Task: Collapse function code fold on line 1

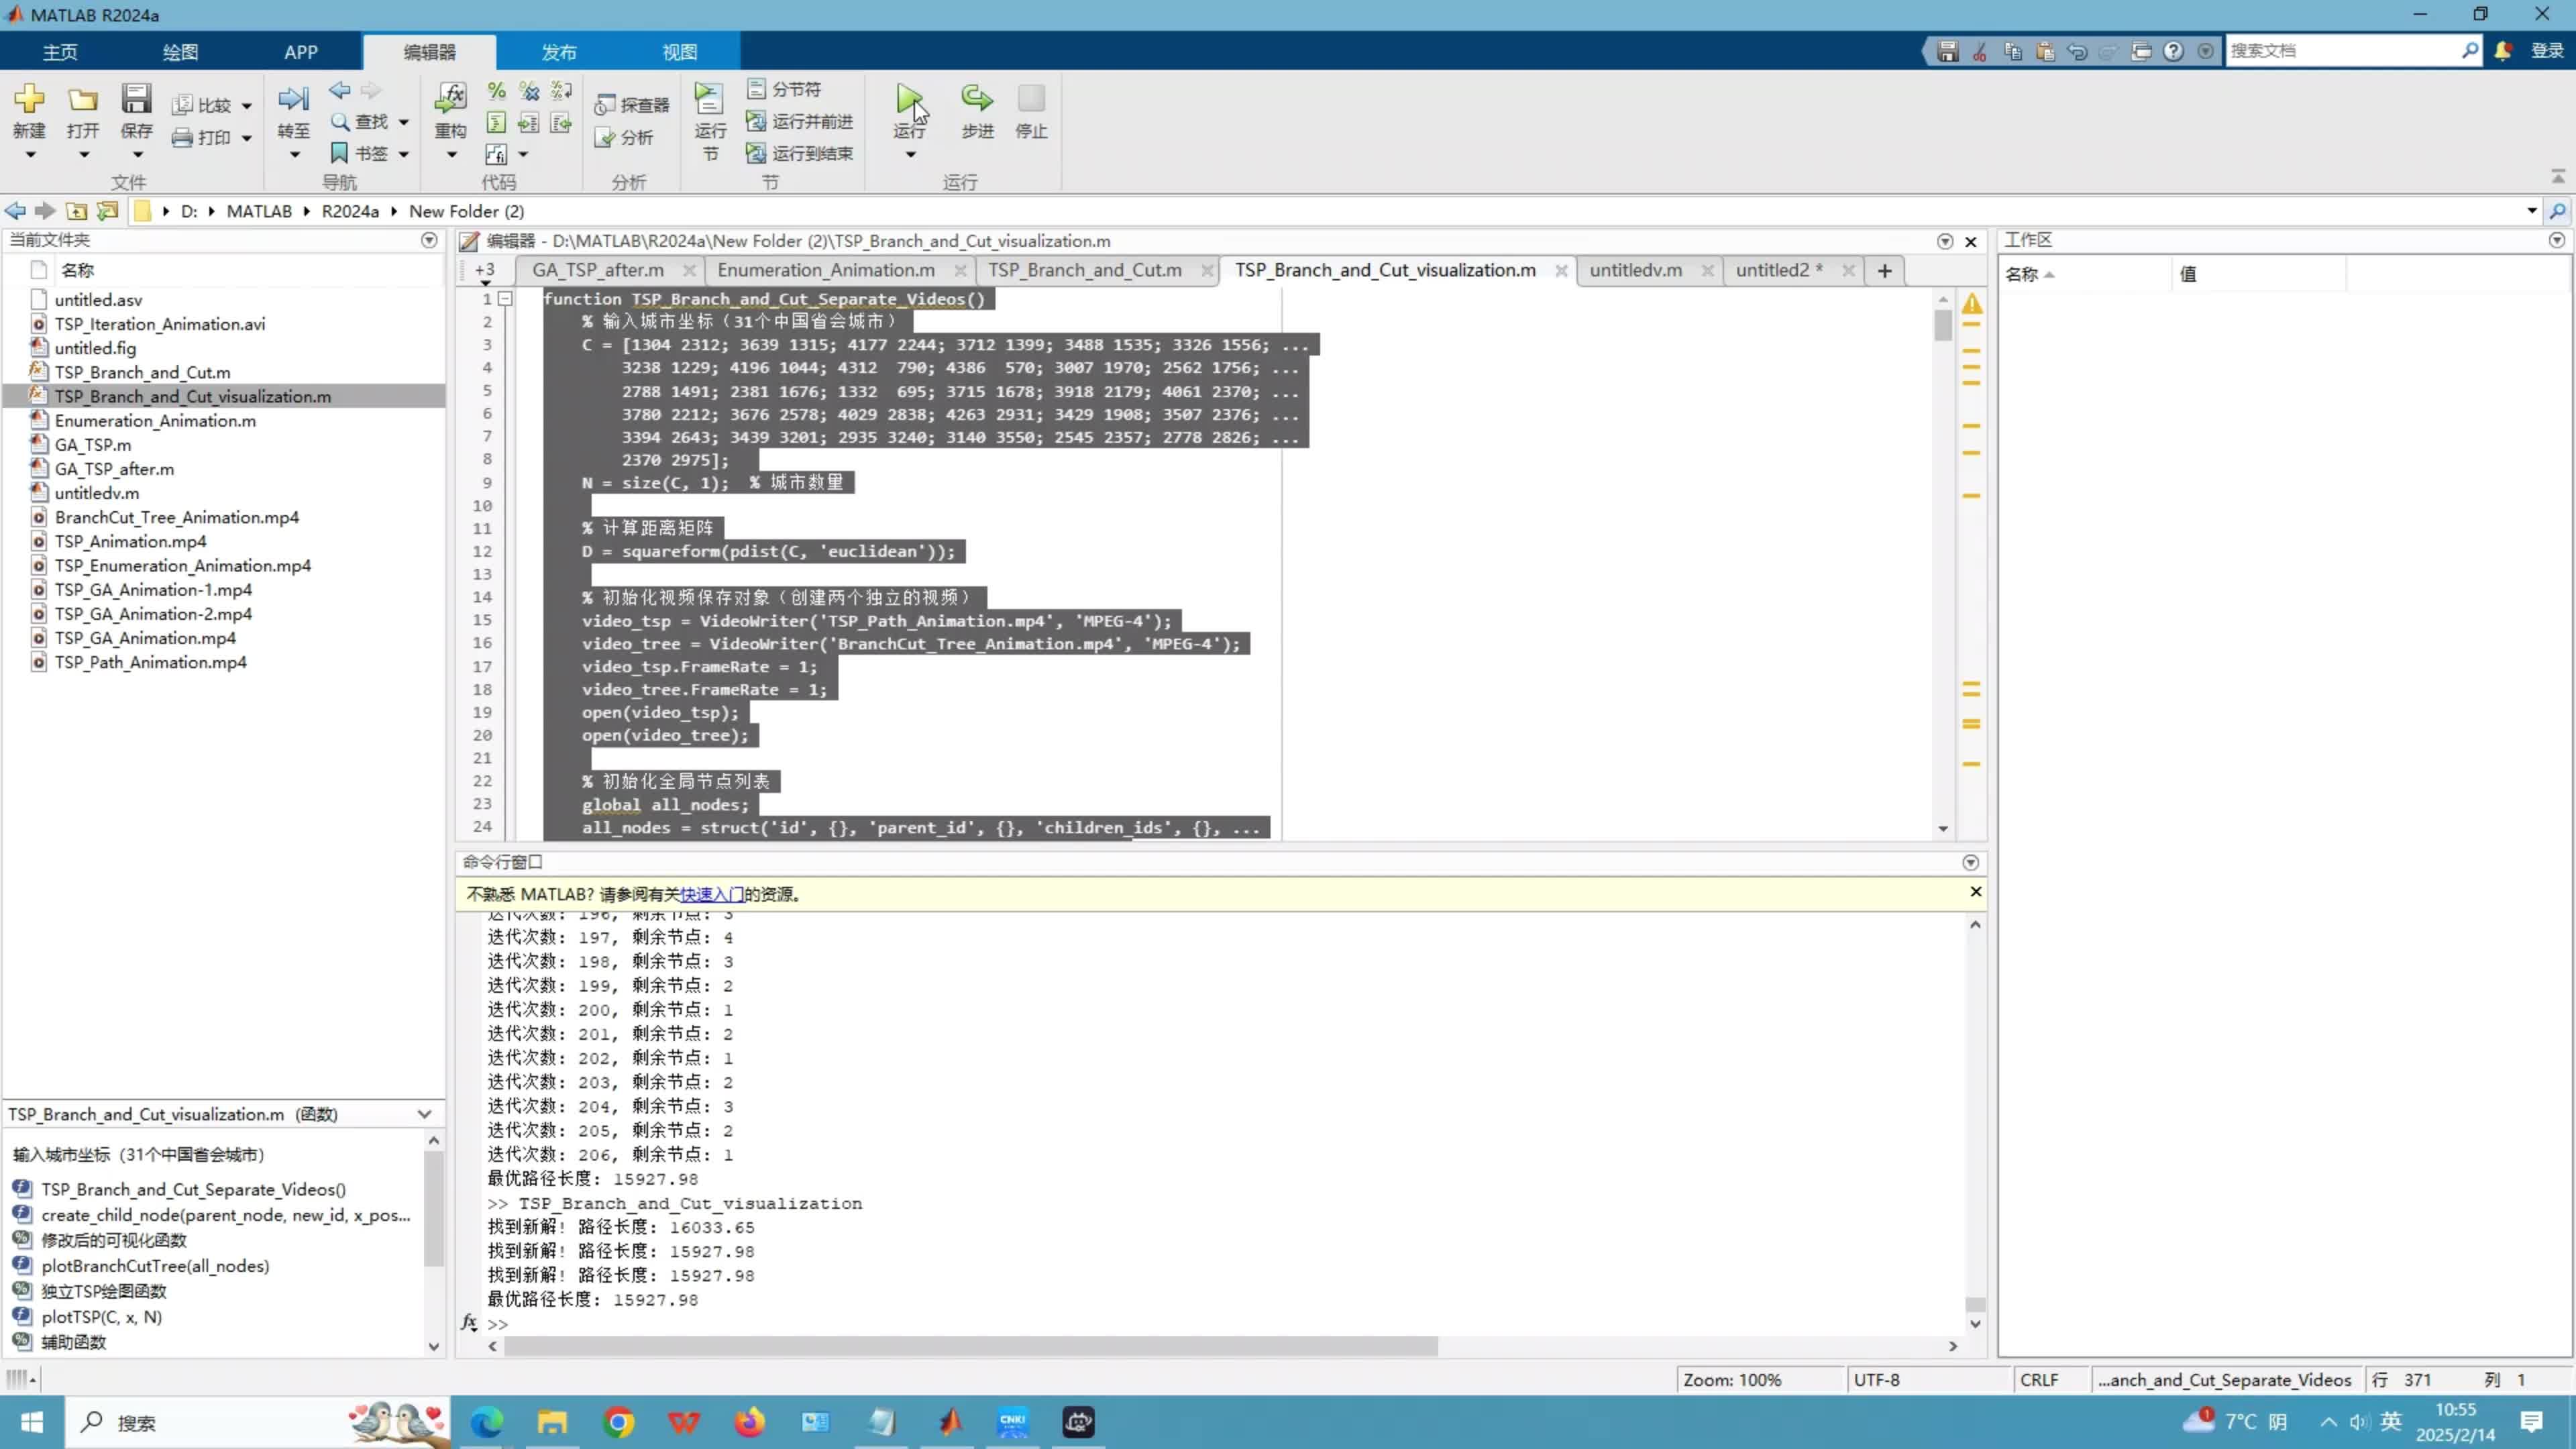Action: (x=506, y=299)
